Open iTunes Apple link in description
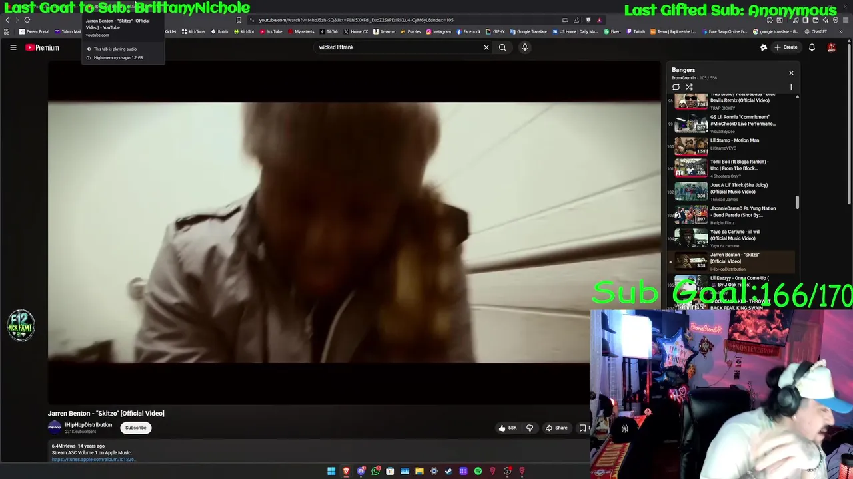 pyautogui.click(x=94, y=459)
